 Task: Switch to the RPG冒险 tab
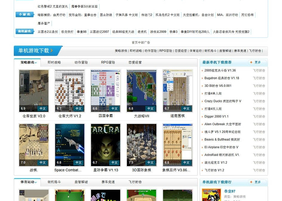[108, 62]
